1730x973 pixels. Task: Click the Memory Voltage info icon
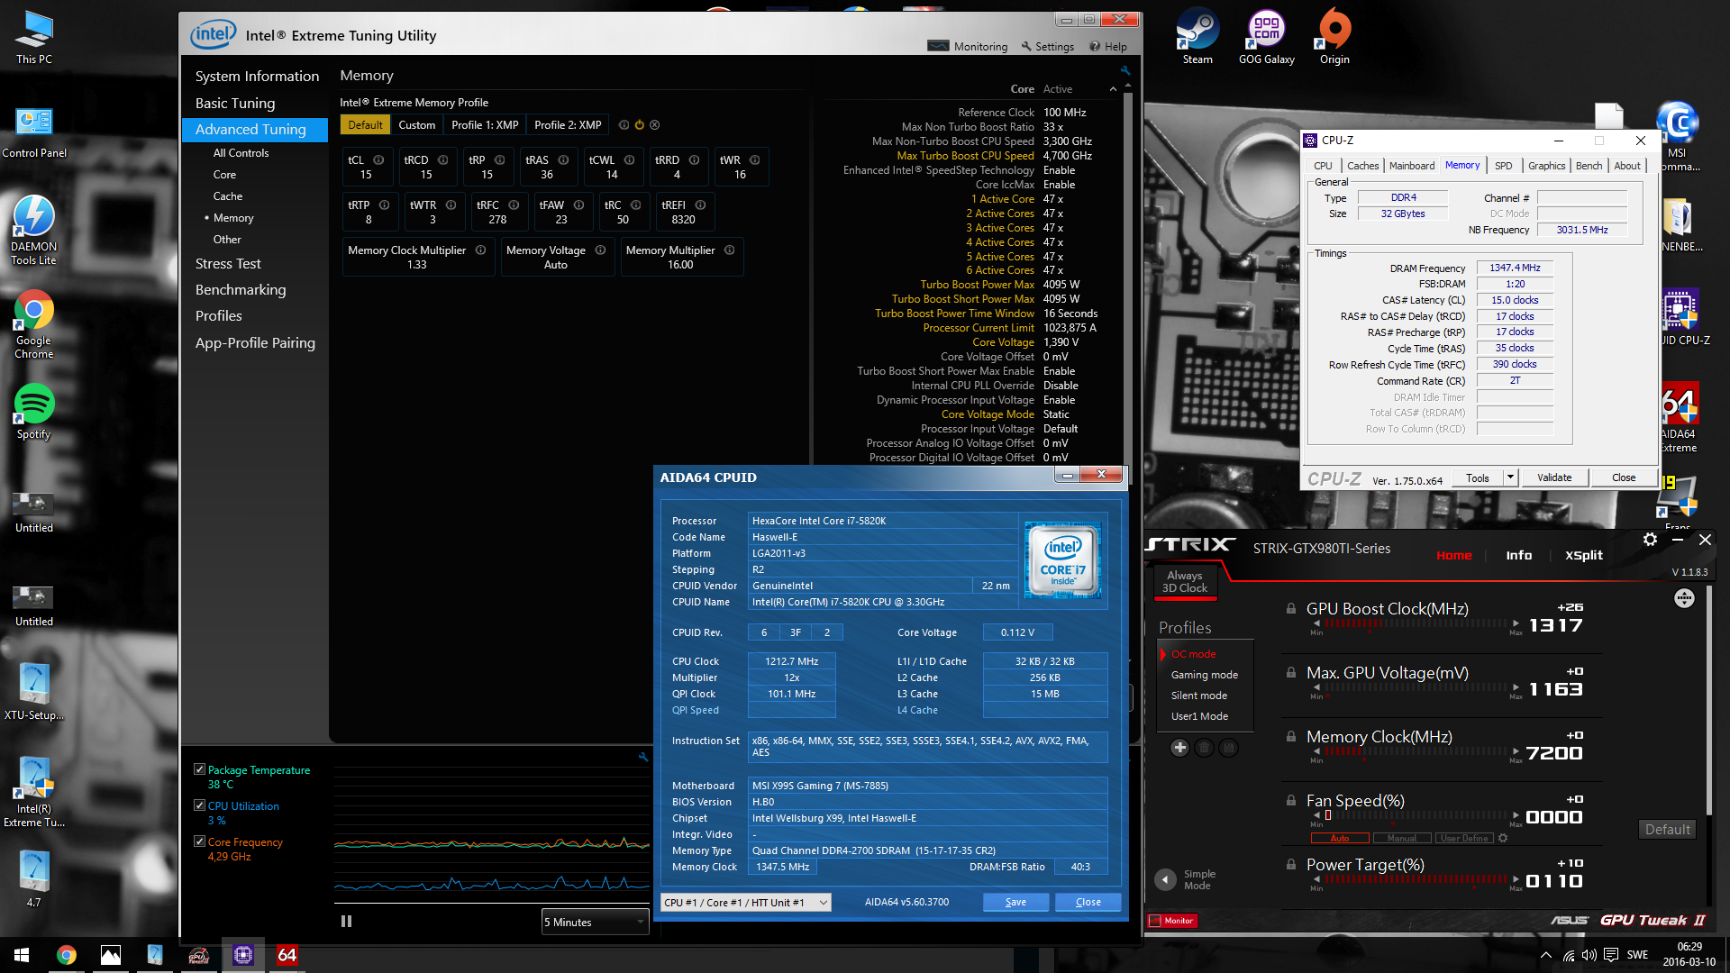600,250
